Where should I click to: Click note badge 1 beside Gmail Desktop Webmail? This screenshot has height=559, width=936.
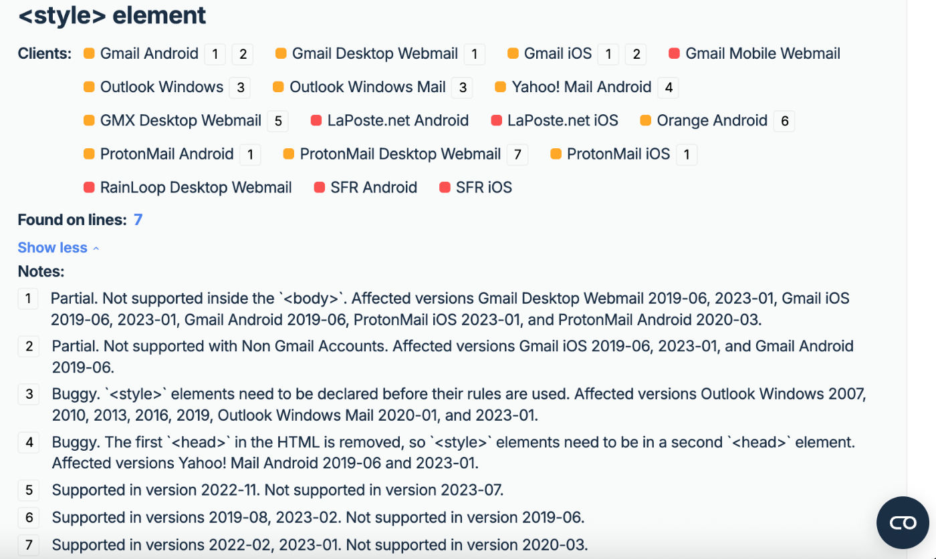(474, 54)
